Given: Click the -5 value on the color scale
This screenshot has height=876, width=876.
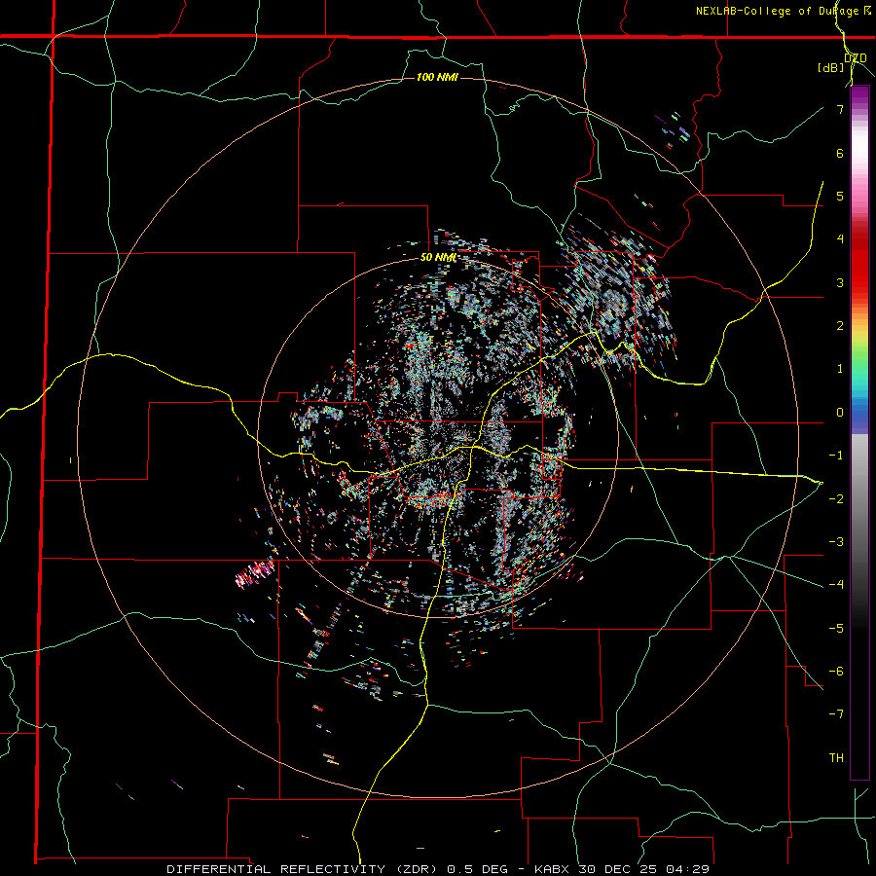Looking at the screenshot, I should tap(836, 629).
